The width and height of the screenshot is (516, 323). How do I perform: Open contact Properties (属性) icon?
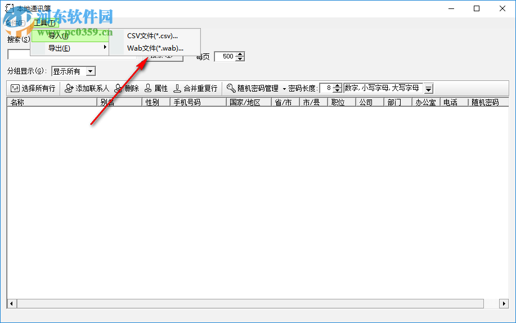[148, 88]
